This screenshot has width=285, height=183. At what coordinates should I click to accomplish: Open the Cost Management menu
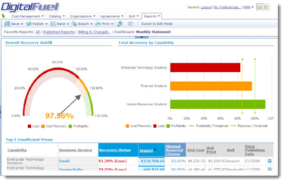pyautogui.click(x=27, y=16)
